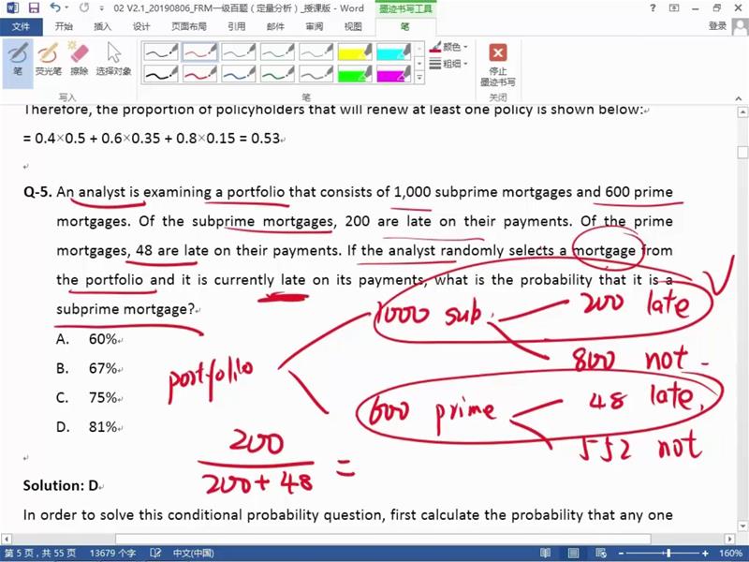Switch to the 视图 View tab
This screenshot has width=749, height=562.
(x=353, y=27)
